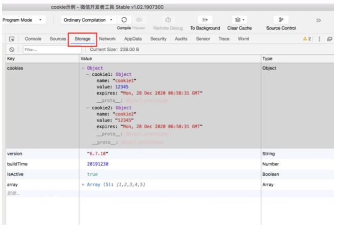338x240 pixels.
Task: Click the Source Control label
Action: [x=281, y=28]
